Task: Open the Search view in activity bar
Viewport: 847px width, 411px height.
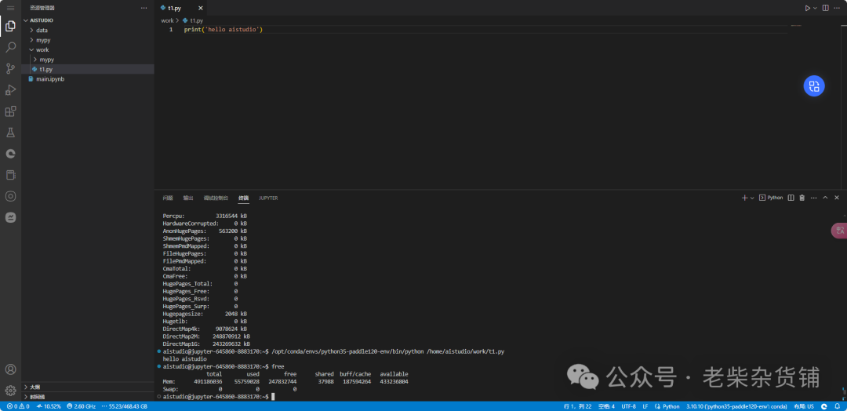Action: [10, 47]
